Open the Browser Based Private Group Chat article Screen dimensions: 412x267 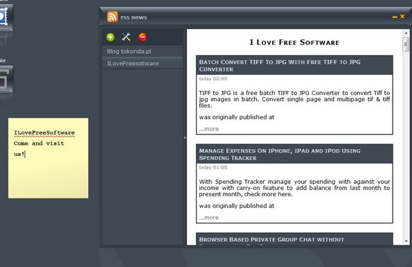tap(271, 239)
